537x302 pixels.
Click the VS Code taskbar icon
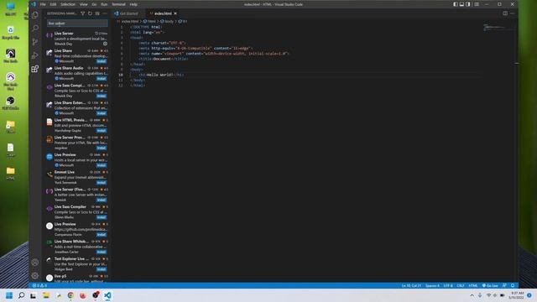(x=107, y=295)
